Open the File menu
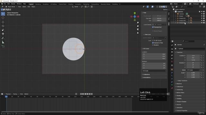This screenshot has width=206, height=115. tap(5, 4)
